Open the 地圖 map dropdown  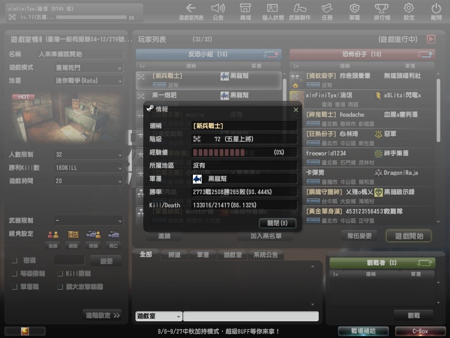pos(89,81)
